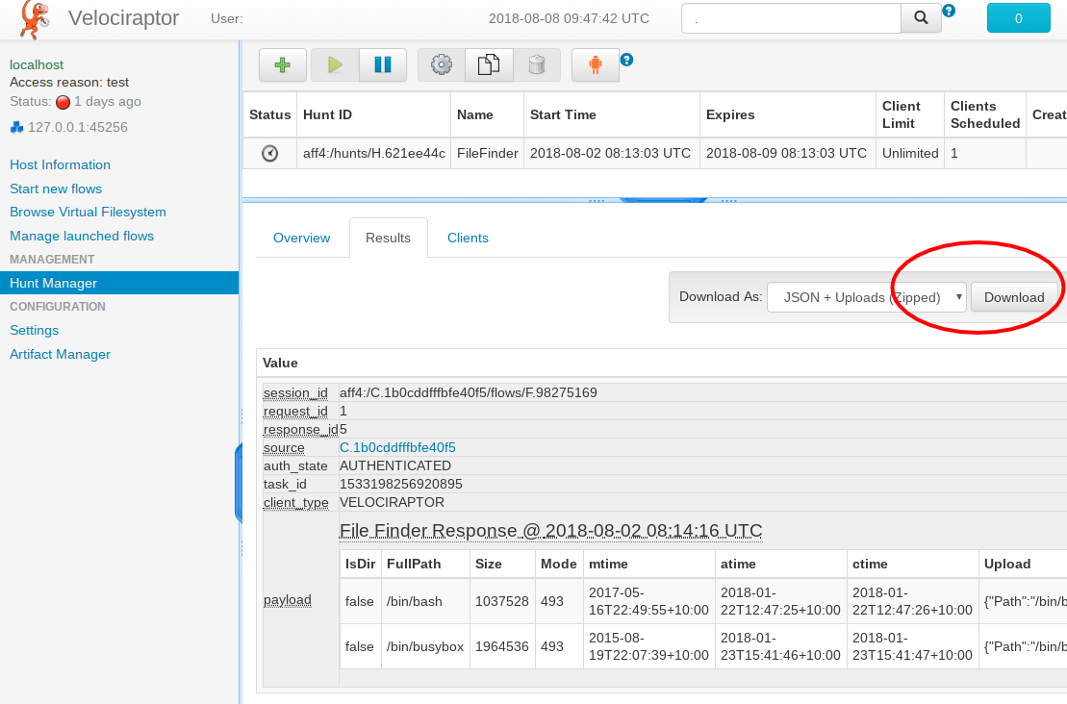
Task: Pause the hunt with the pause icon
Action: (x=383, y=65)
